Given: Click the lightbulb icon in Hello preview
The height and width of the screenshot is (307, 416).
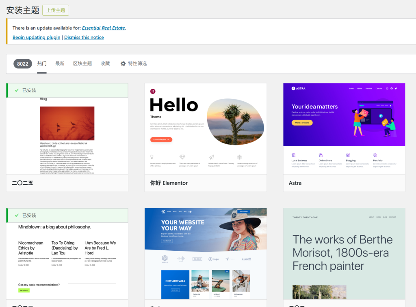Looking at the screenshot, I should tap(152, 157).
